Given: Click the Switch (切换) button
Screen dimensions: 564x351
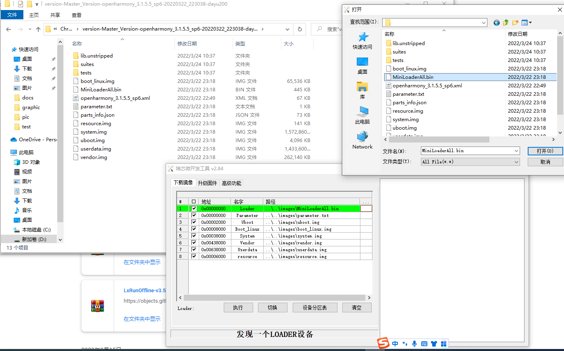Looking at the screenshot, I should pos(273,308).
